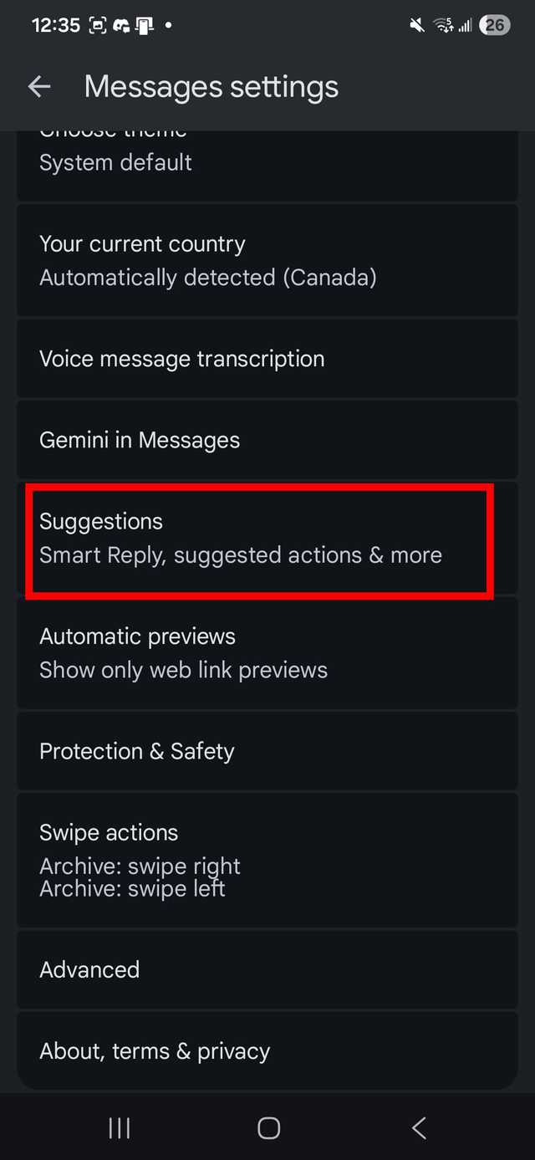
Task: Tap the screen recorder status icon
Action: coord(98,25)
